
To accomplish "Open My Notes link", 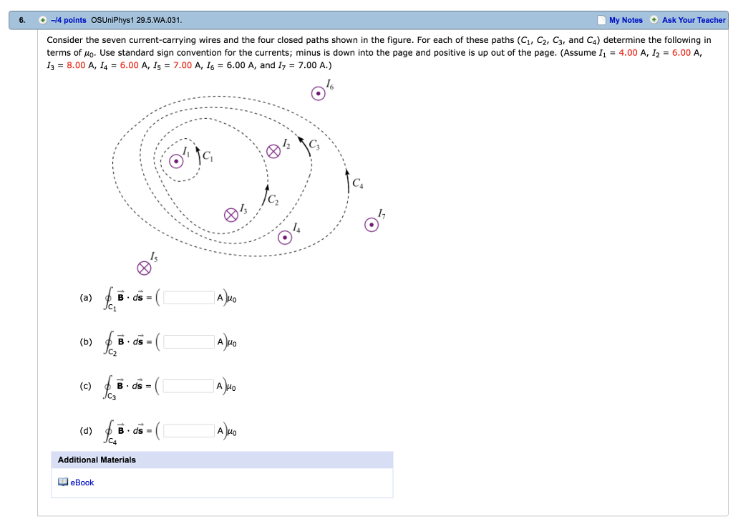I will pos(626,20).
